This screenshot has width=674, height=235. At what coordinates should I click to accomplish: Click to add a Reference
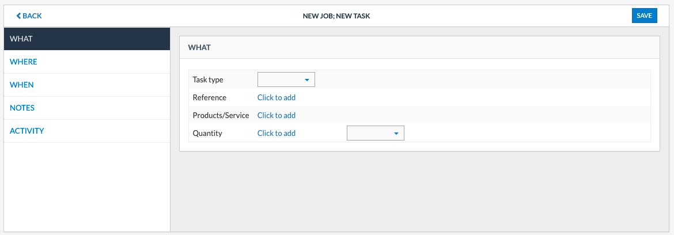point(277,97)
